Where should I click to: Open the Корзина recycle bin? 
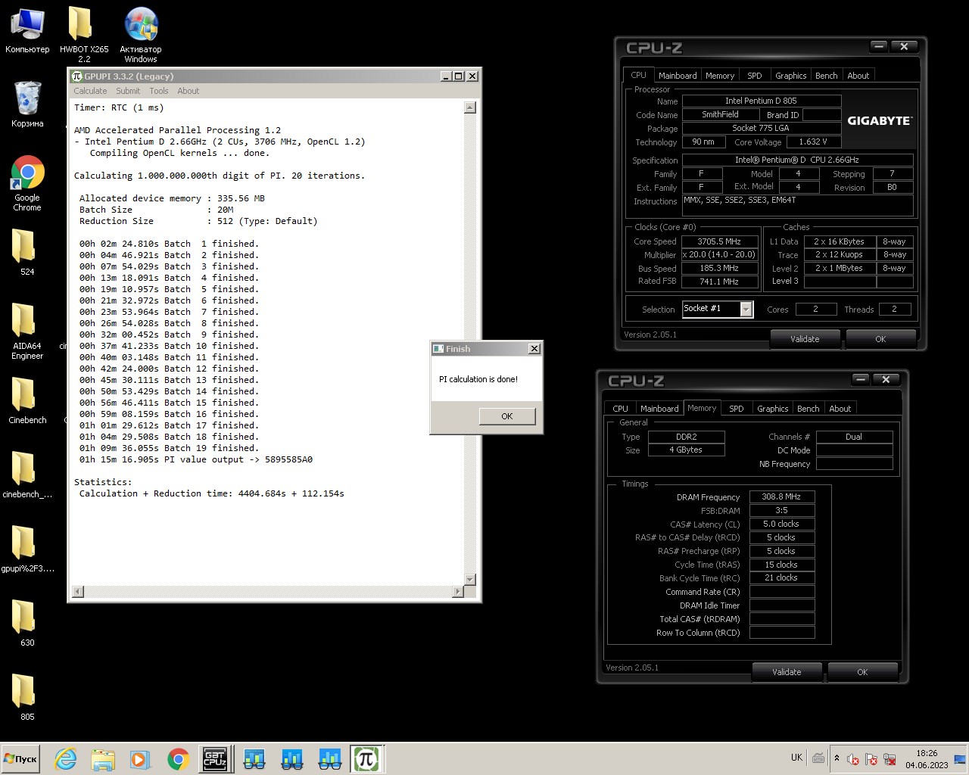click(x=27, y=104)
